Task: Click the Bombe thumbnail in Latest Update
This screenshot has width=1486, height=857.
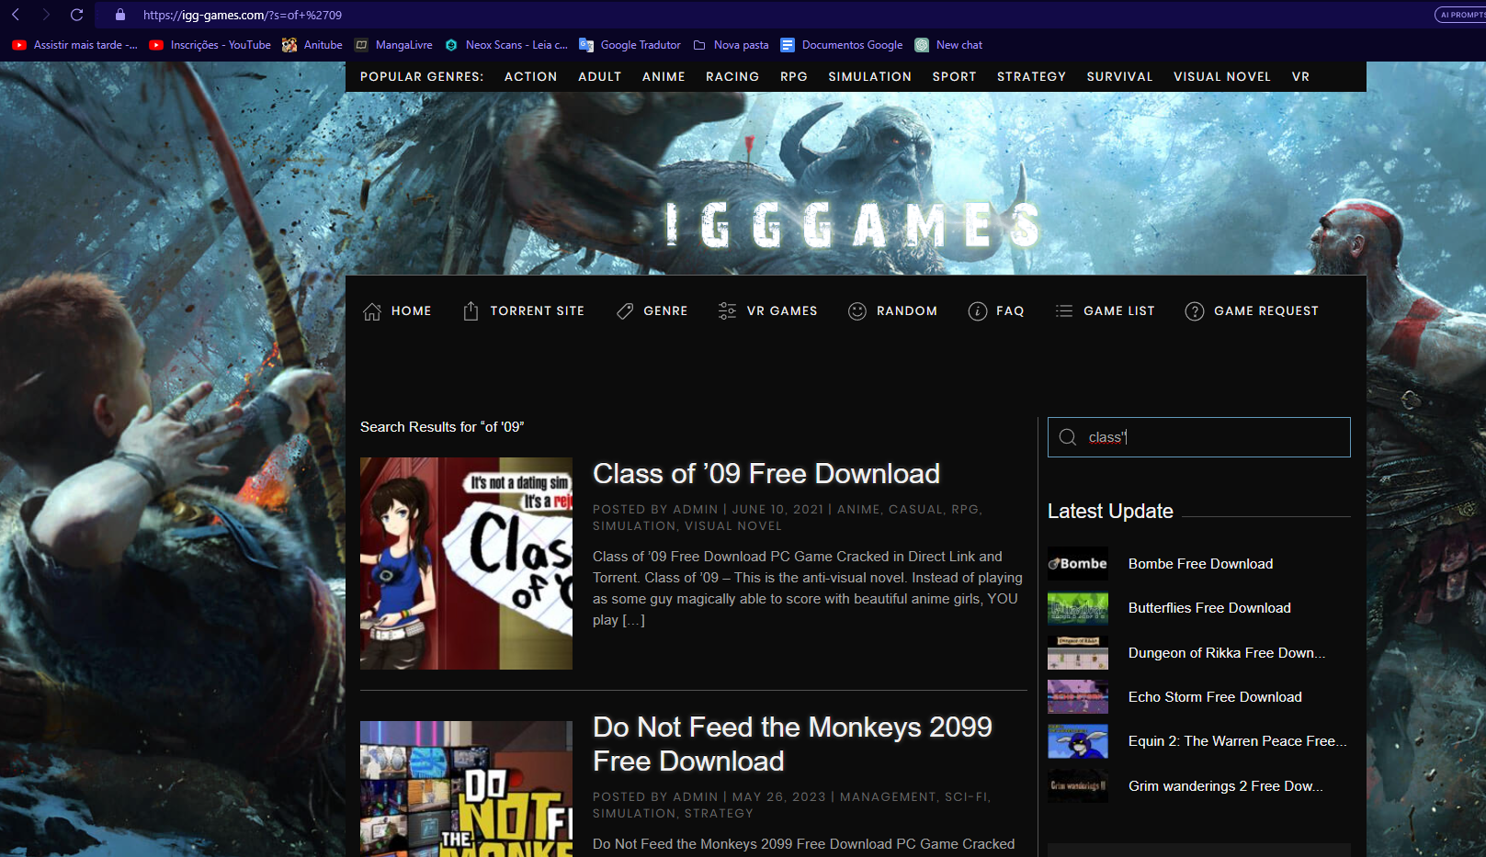Action: (1077, 563)
